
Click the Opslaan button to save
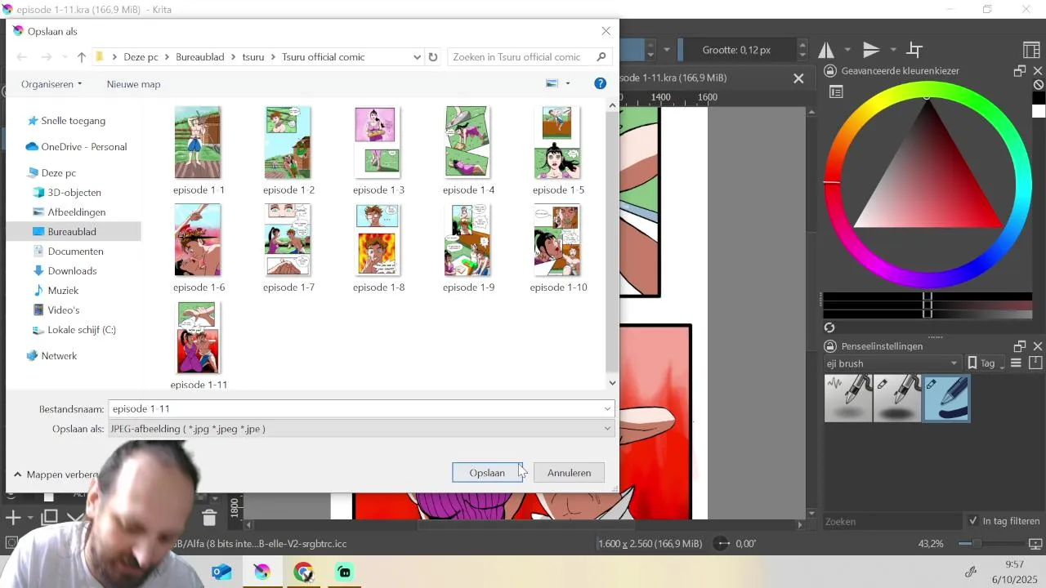click(487, 473)
